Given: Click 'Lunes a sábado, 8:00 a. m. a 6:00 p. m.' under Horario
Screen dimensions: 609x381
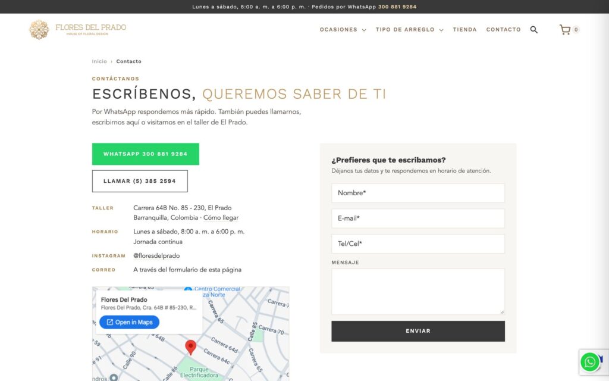Looking at the screenshot, I should [189, 232].
